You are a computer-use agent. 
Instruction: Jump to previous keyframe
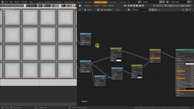[x=131, y=6]
